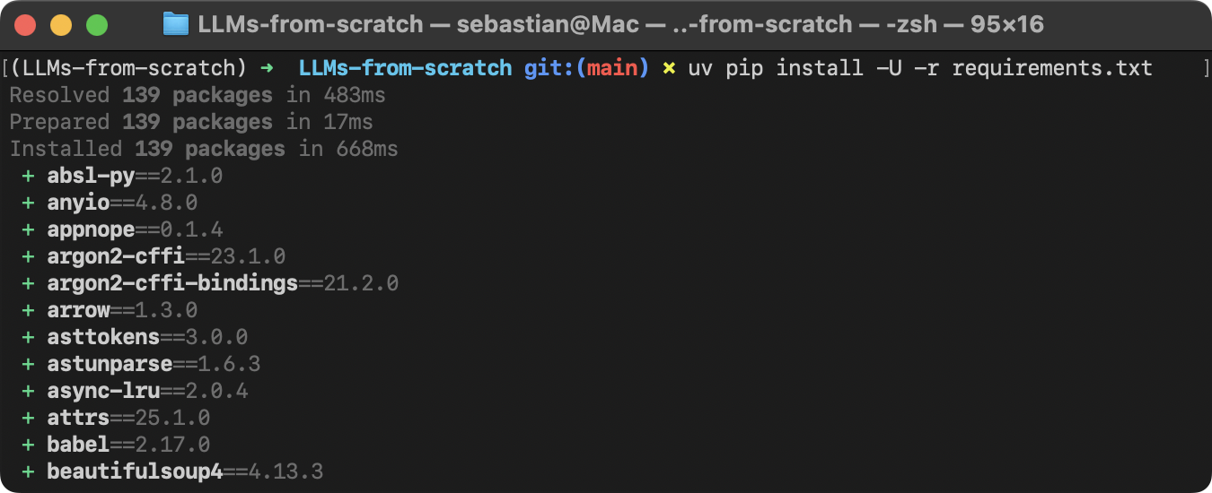Click the plus sign before arrow
1212x493 pixels.
[x=28, y=310]
